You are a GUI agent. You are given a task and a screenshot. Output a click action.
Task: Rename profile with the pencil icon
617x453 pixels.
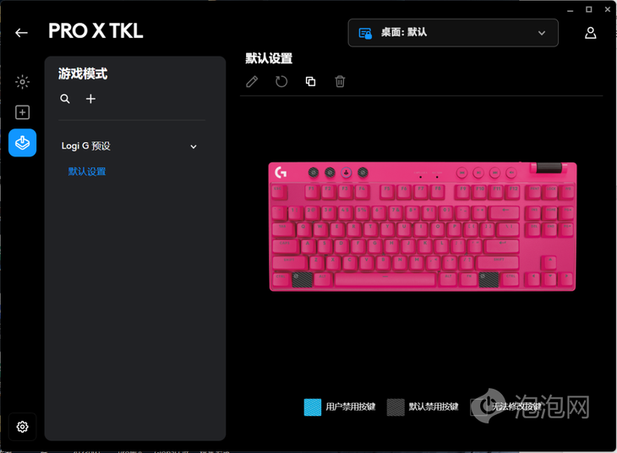click(252, 81)
